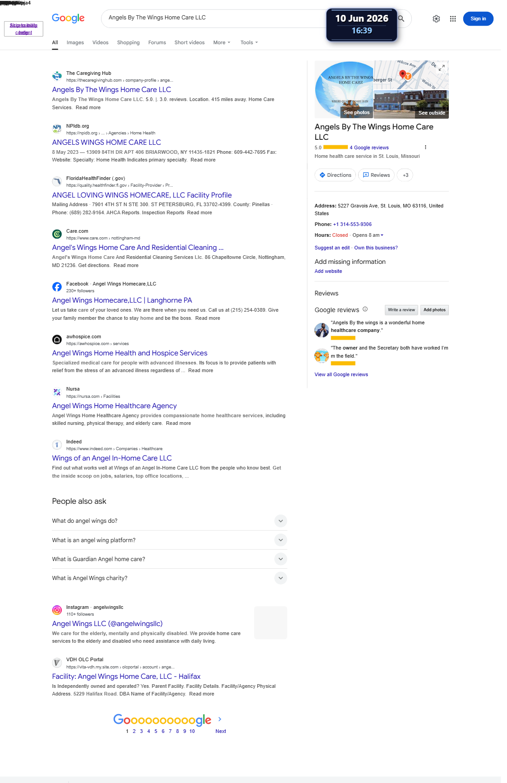Click the next page arrow in pagination
The height and width of the screenshot is (783, 507).
[220, 719]
